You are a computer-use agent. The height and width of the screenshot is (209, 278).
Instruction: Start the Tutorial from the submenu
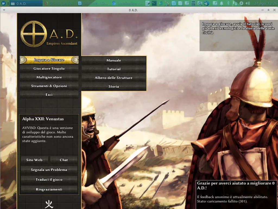tap(114, 69)
